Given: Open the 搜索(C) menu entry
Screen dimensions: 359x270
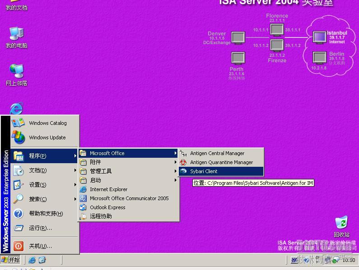Looking at the screenshot, I should tap(44, 199).
